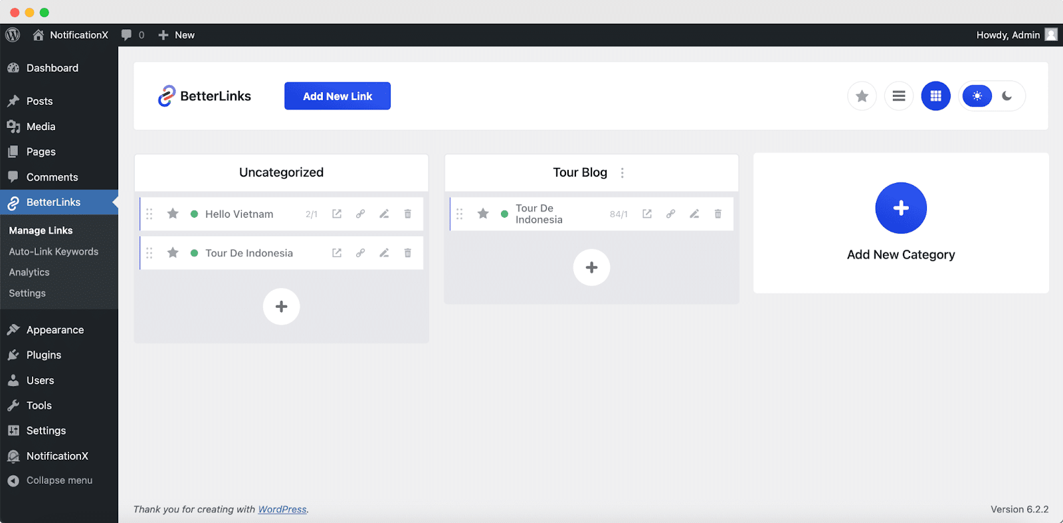Favorite Tour De Indonesia in Tour Blog
The width and height of the screenshot is (1063, 523).
[x=483, y=214]
